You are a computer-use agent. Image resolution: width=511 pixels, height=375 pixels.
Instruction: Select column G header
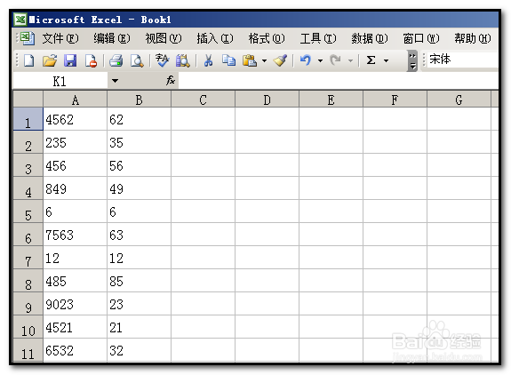(459, 99)
